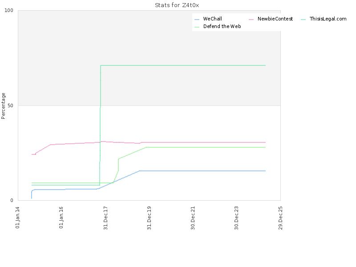Click the 01.Jan.16 x-axis date label
356x267 pixels.
[x=61, y=217]
